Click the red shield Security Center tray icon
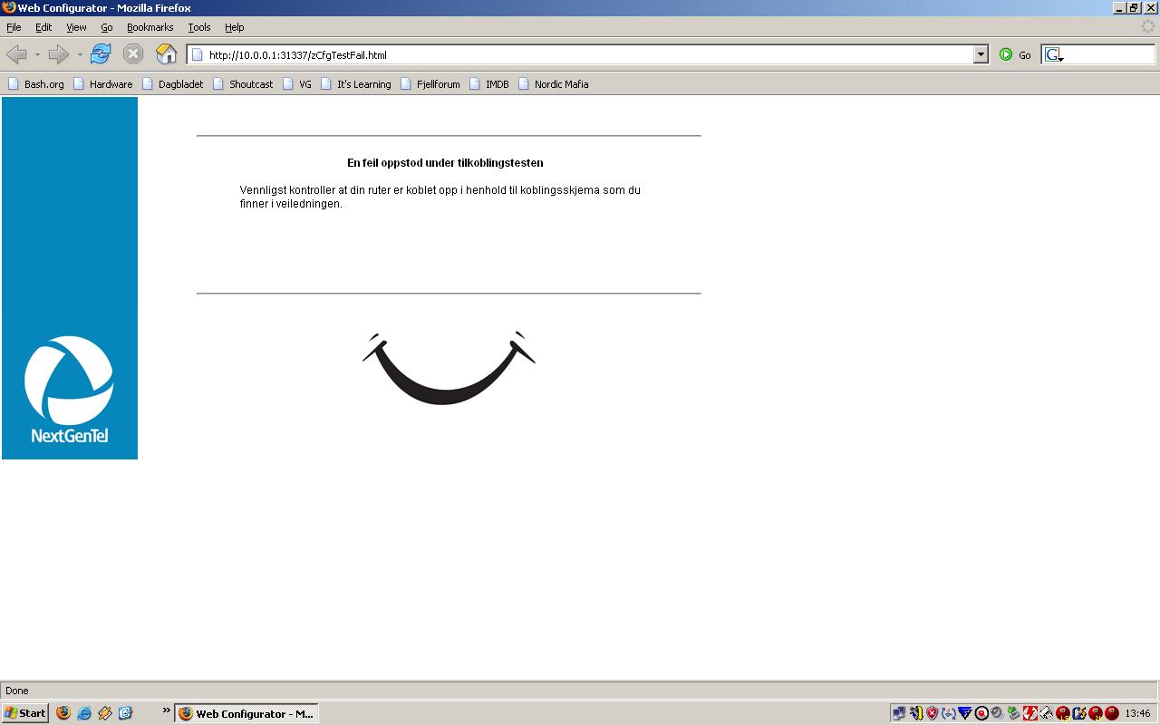The image size is (1160, 725). click(x=932, y=713)
